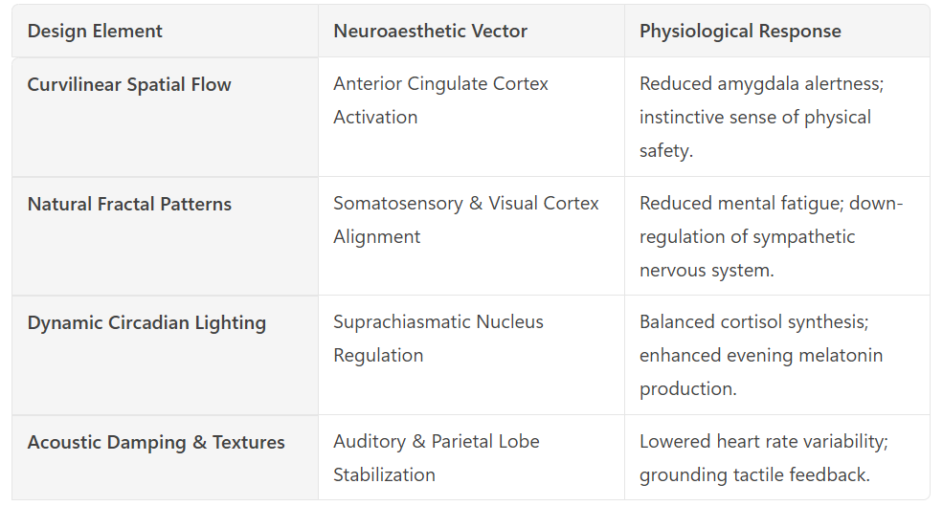Screen dimensions: 943x506
Task: Click the word 'Regulation' under Suprachiasmatic Nucleus
Action: pos(378,356)
